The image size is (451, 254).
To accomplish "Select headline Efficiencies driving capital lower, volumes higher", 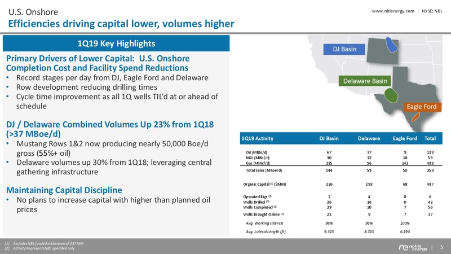I will (121, 24).
